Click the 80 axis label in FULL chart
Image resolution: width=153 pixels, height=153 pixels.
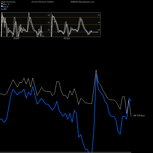99,15
